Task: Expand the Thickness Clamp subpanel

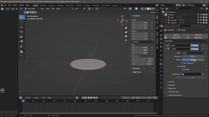Action: [x=174, y=92]
